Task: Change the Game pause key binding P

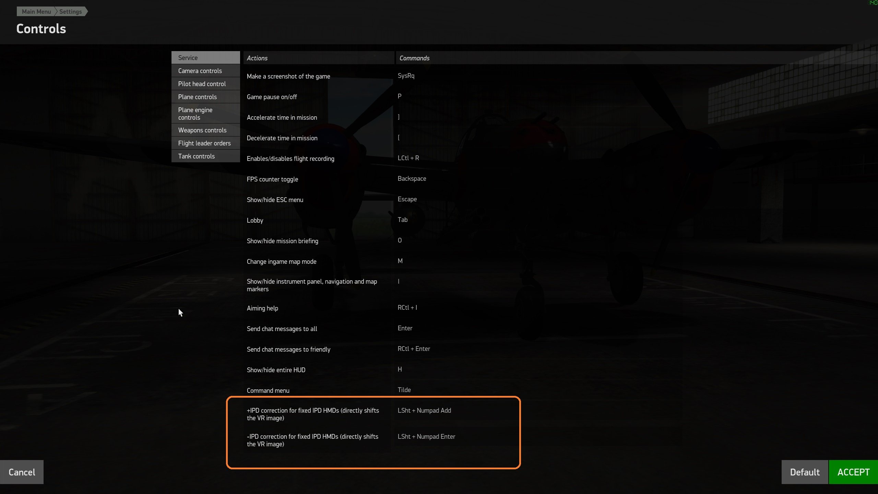Action: [x=399, y=96]
